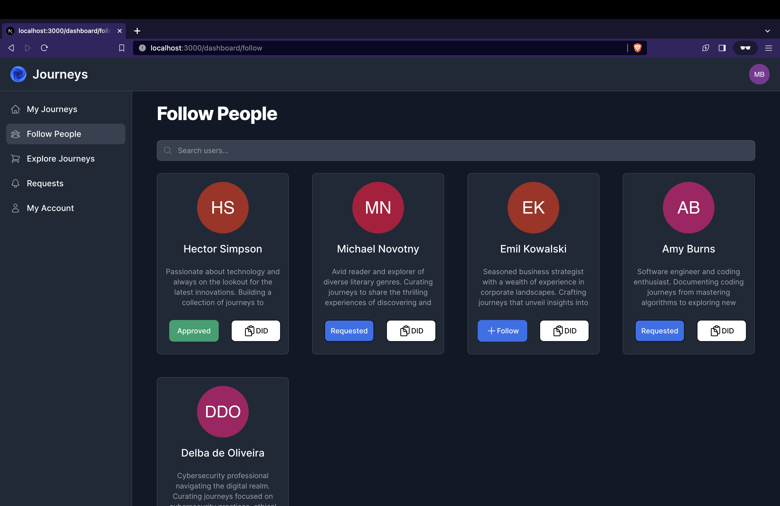The height and width of the screenshot is (506, 780).
Task: Navigate to Explore Journeys
Action: [61, 159]
